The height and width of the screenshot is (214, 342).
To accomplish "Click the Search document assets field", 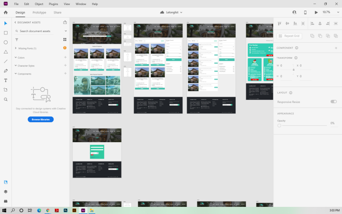I will pos(40,31).
